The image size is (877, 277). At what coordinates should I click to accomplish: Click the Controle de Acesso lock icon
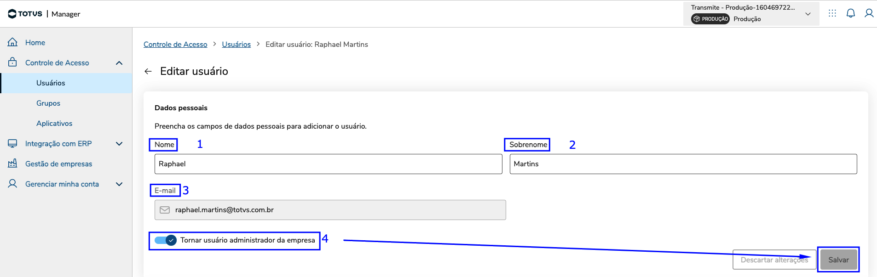pyautogui.click(x=12, y=62)
